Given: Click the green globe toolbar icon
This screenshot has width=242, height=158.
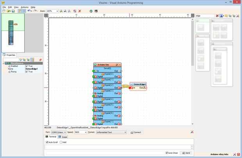Looking at the screenshot, I should tap(91, 11).
